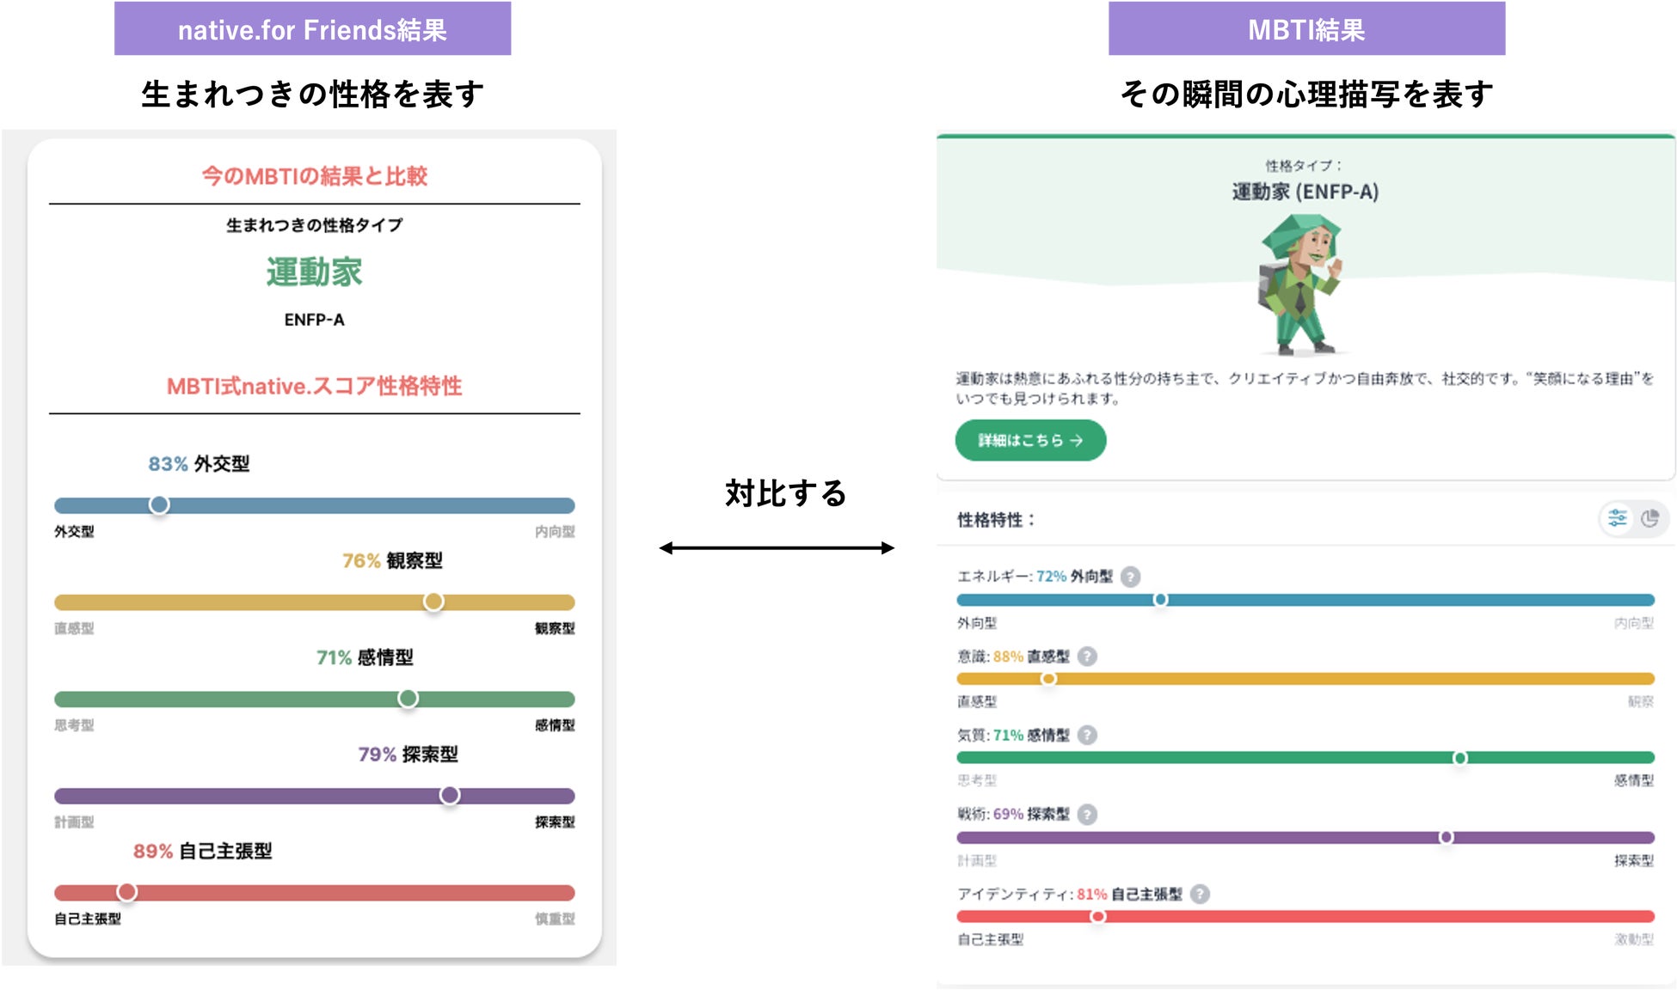Click the 79% 探索型 slider handle
1677x990 pixels.
pos(449,796)
